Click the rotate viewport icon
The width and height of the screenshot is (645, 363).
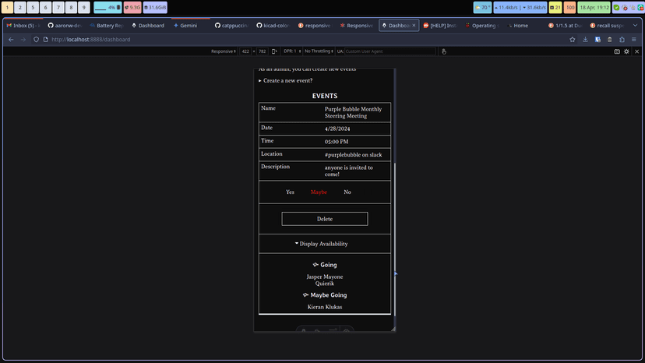click(274, 51)
